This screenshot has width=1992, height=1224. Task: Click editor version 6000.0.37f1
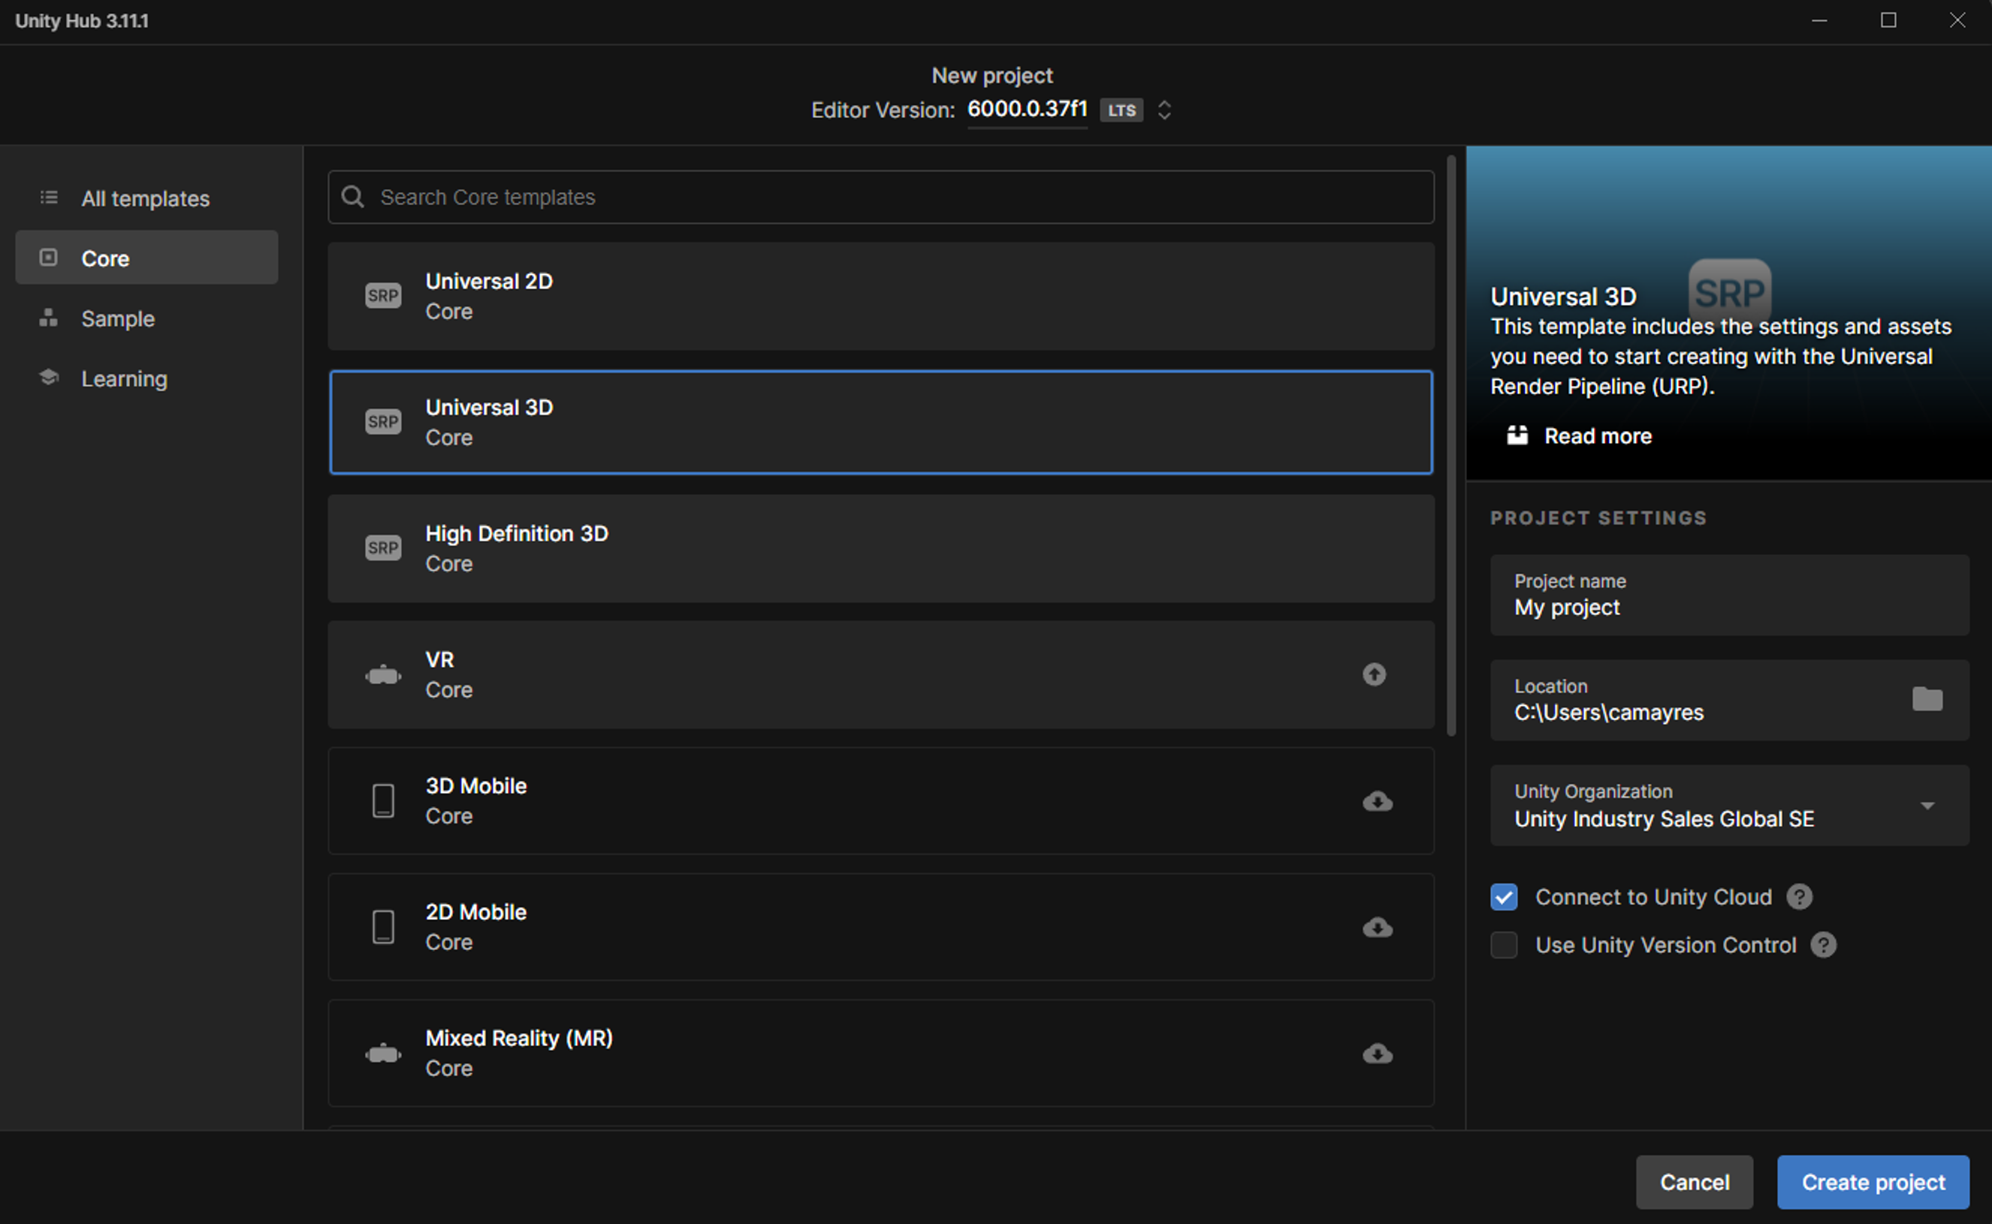(x=1027, y=110)
